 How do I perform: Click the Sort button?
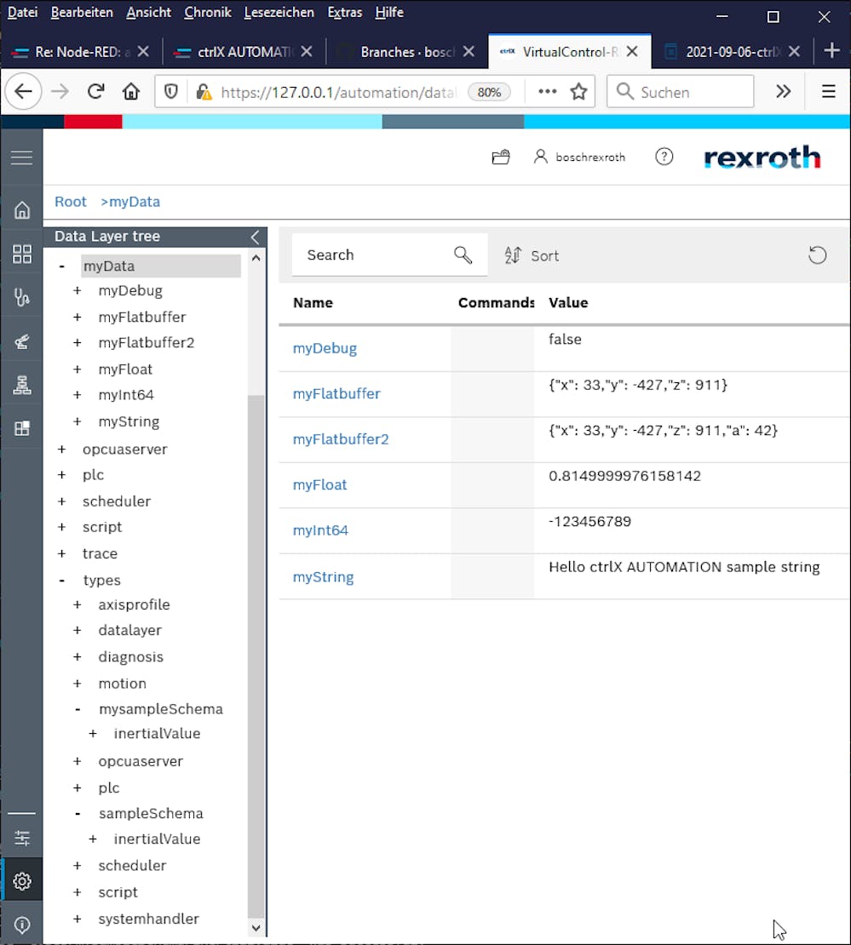pyautogui.click(x=532, y=255)
